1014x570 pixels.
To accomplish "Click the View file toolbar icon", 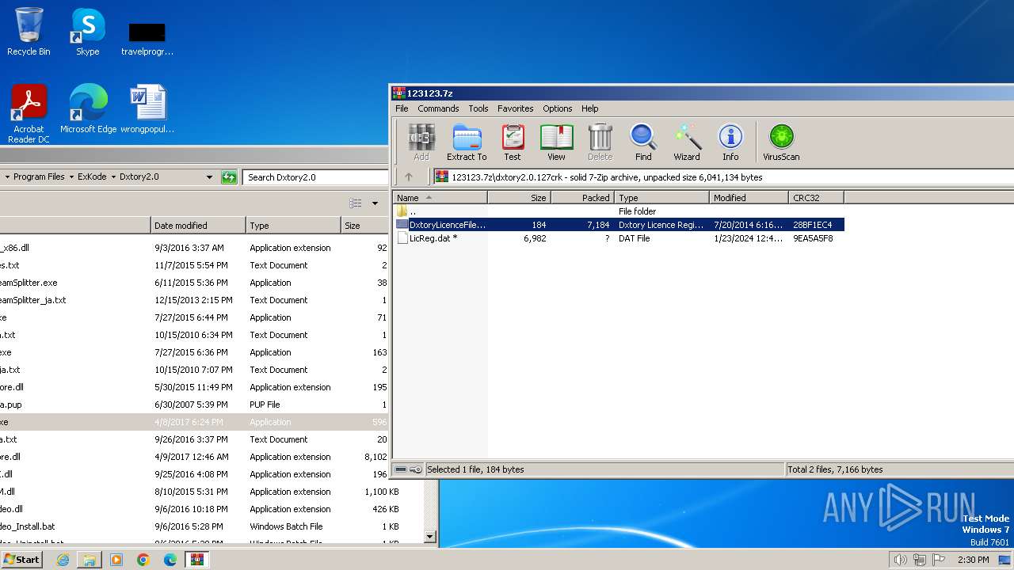I will point(556,142).
